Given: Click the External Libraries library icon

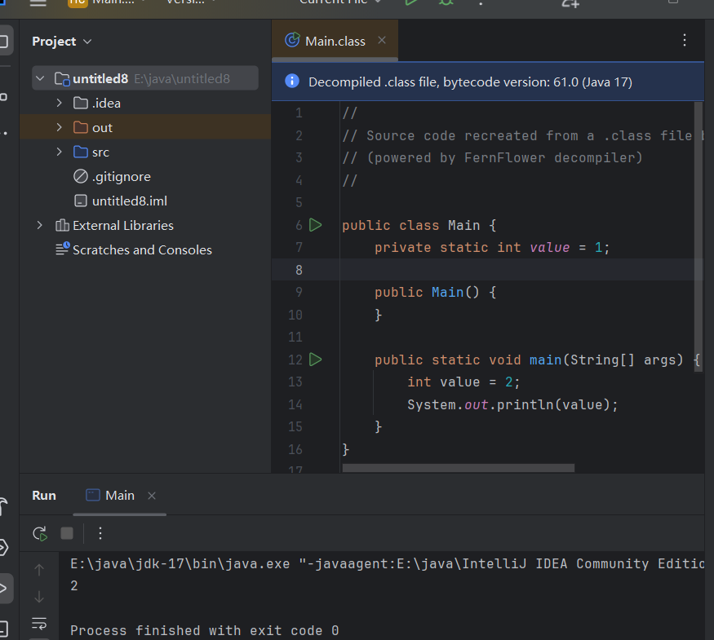Looking at the screenshot, I should point(62,225).
